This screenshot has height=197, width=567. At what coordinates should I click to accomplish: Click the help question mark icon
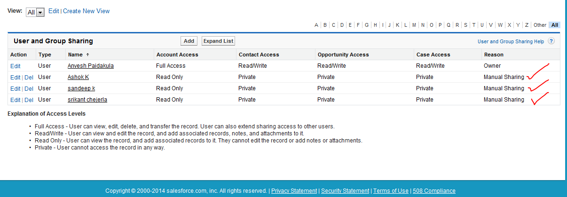coord(551,41)
